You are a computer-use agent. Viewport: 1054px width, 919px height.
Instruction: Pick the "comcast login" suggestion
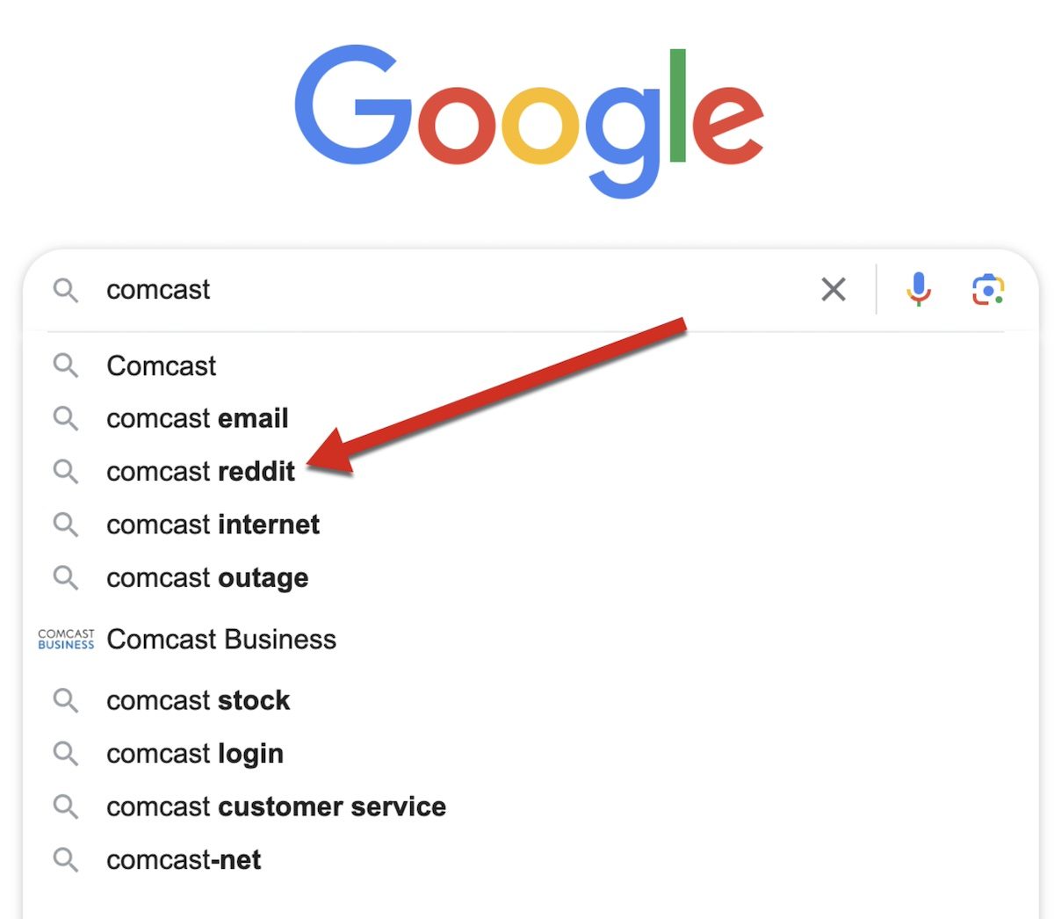(x=195, y=754)
